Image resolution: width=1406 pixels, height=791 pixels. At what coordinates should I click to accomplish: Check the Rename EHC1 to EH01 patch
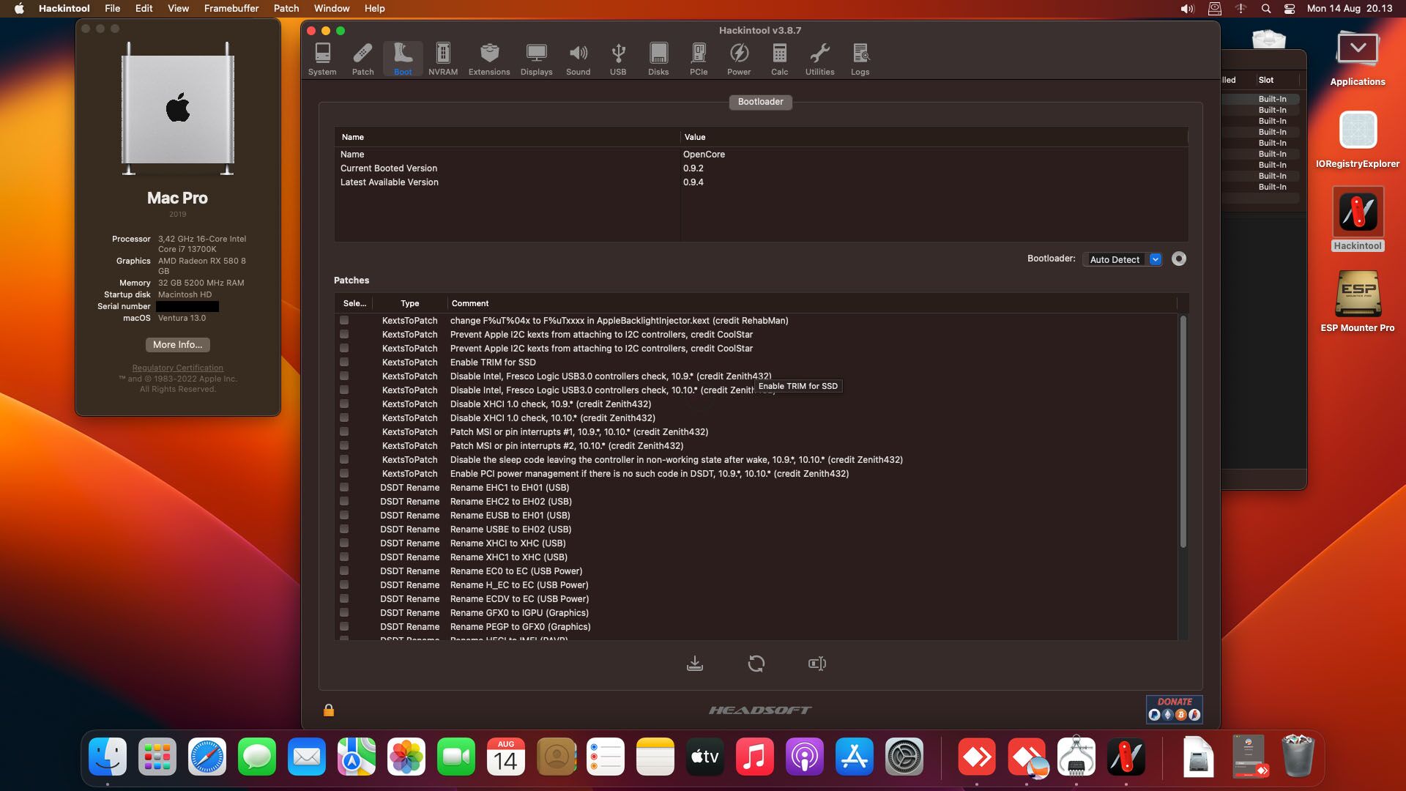click(x=343, y=487)
